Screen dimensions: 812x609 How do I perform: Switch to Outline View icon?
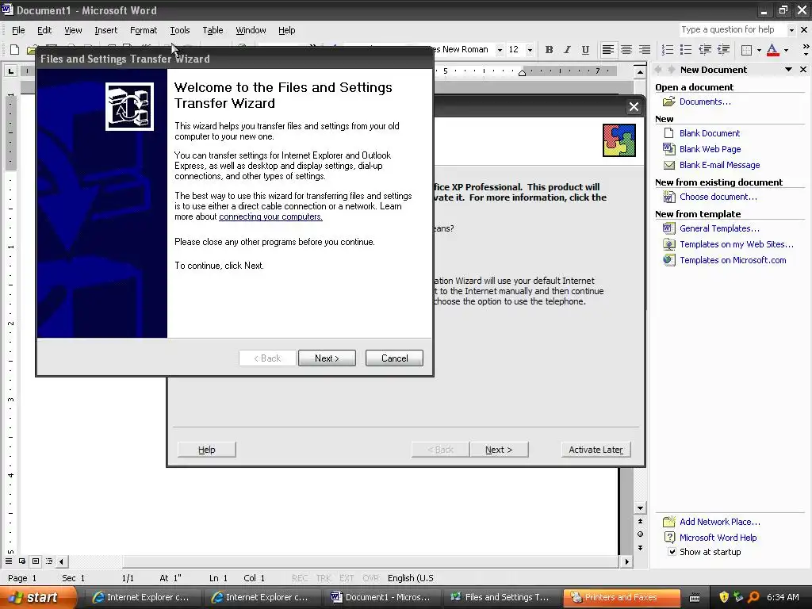point(49,561)
